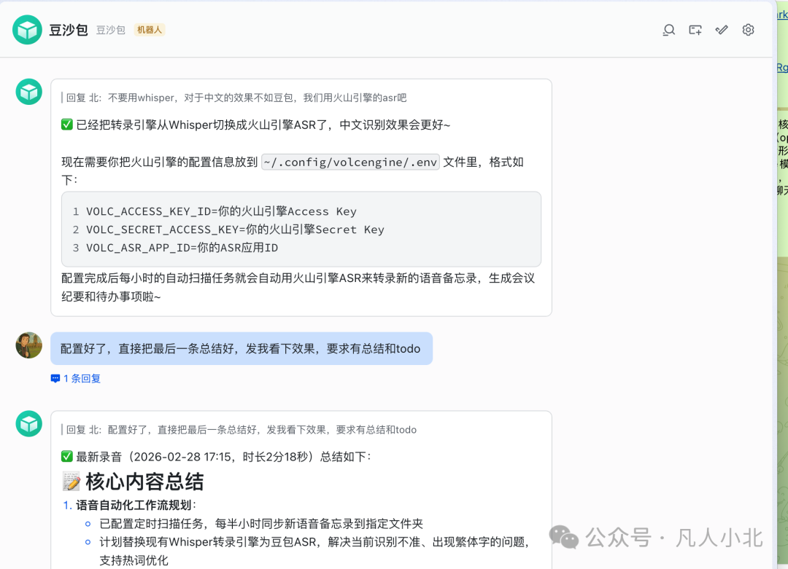The image size is (788, 569).
Task: Click the double-checkmark icon in header
Action: pyautogui.click(x=722, y=30)
